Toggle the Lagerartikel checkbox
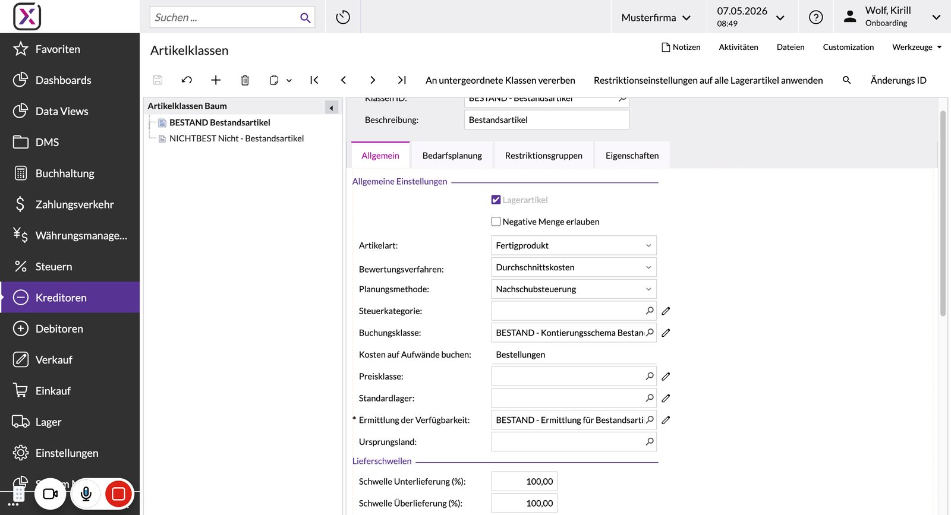The width and height of the screenshot is (951, 515). 496,200
